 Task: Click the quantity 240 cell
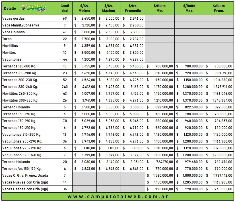click(65, 87)
